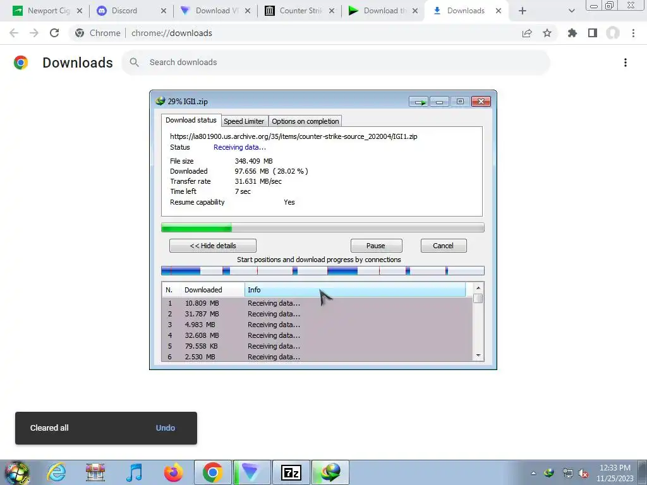Click the archive.org IGI1.zip URL text

[293, 136]
